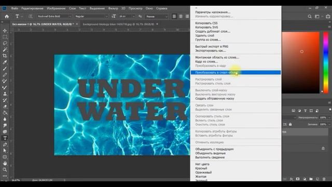The image size is (332, 187).
Task: Click the rainbow hue slider
Action: point(326,63)
